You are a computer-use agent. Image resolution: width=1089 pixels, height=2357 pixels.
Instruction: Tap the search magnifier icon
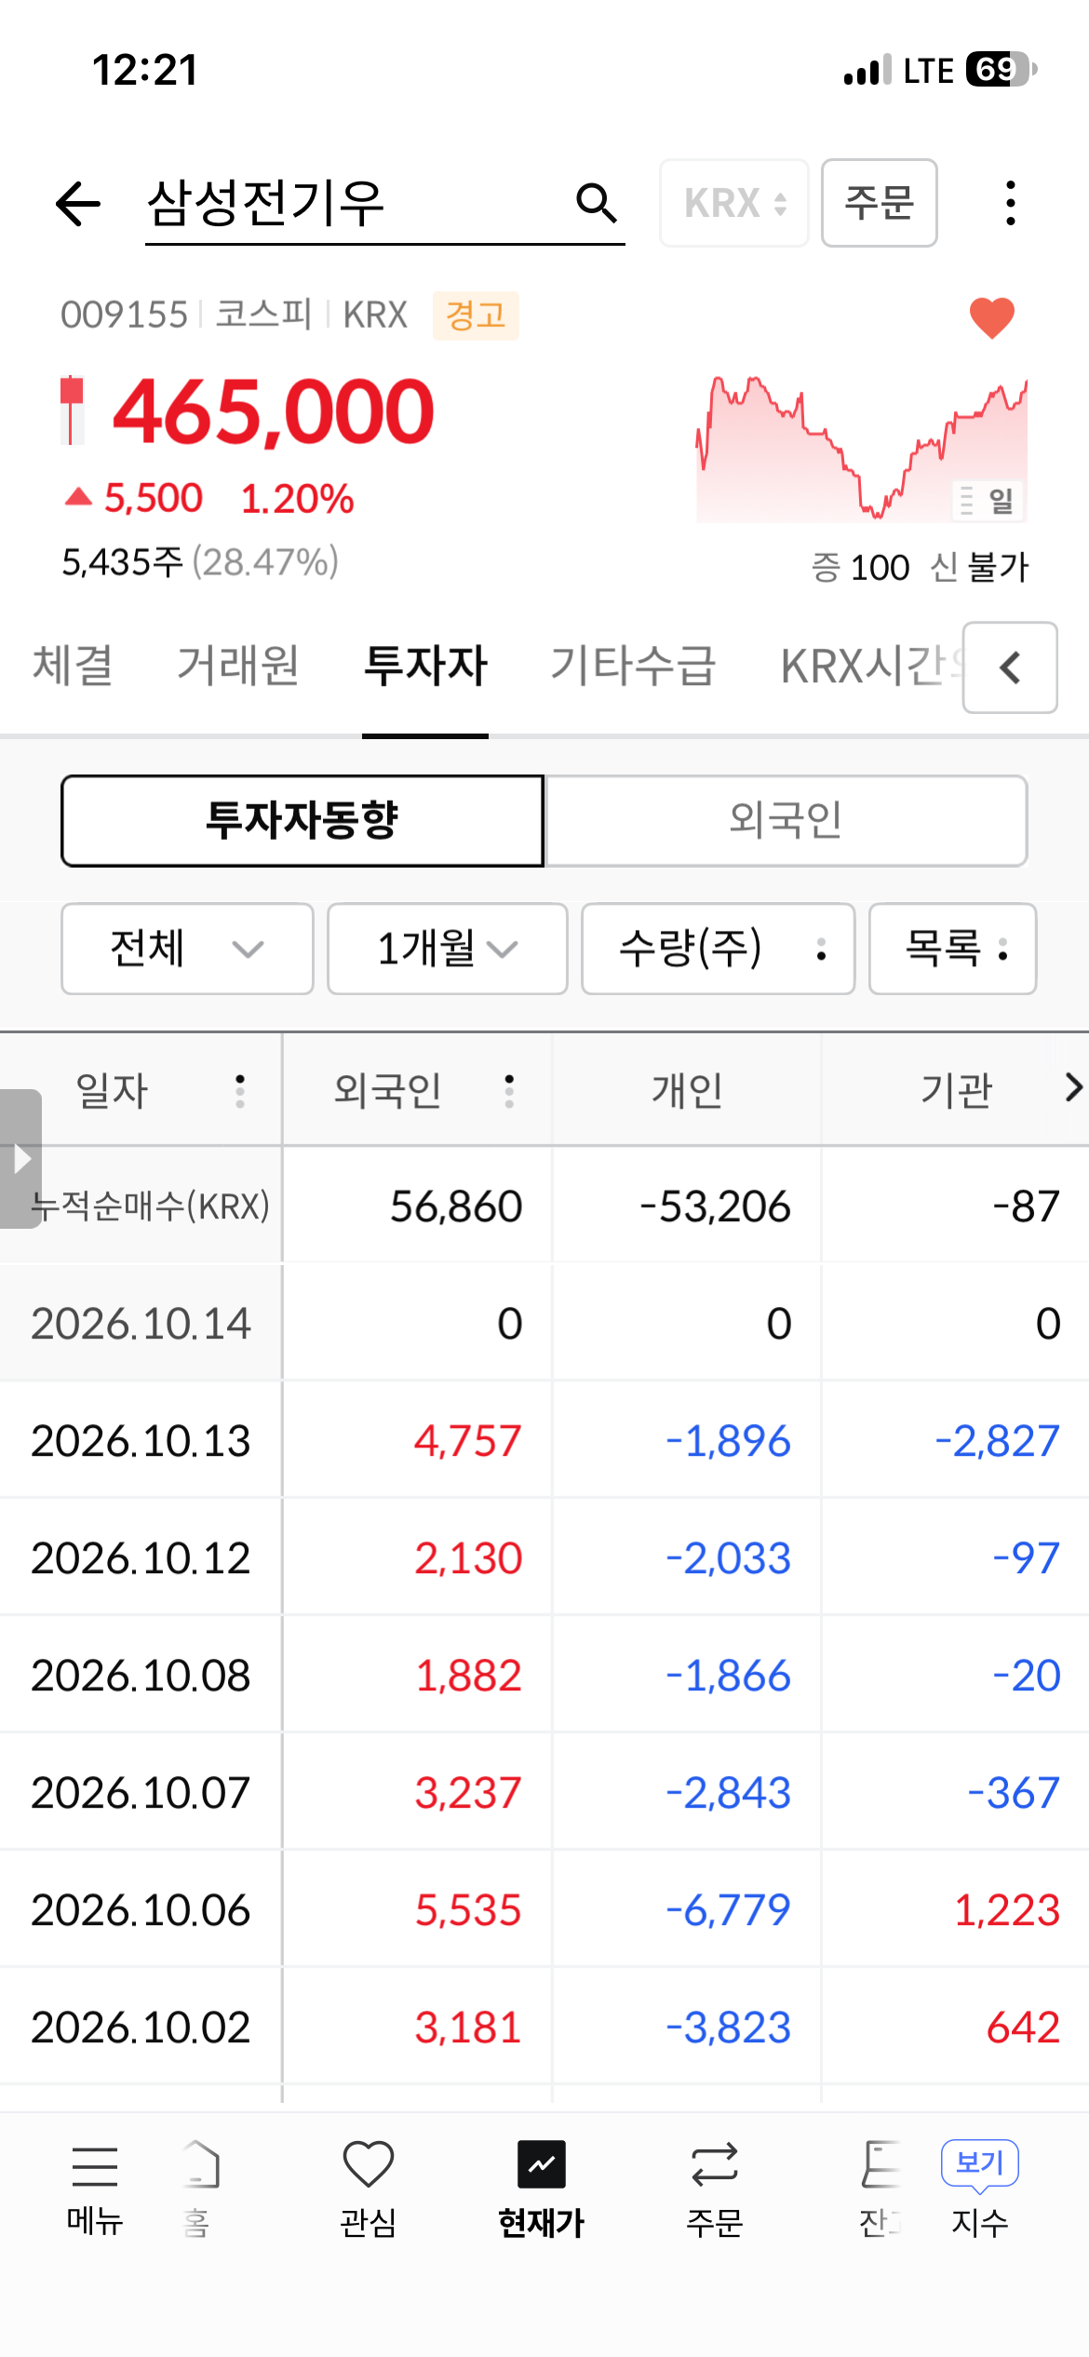click(596, 203)
